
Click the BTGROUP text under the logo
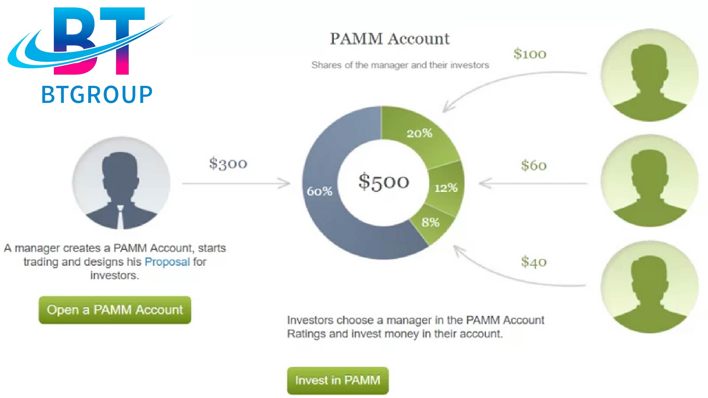(x=97, y=95)
